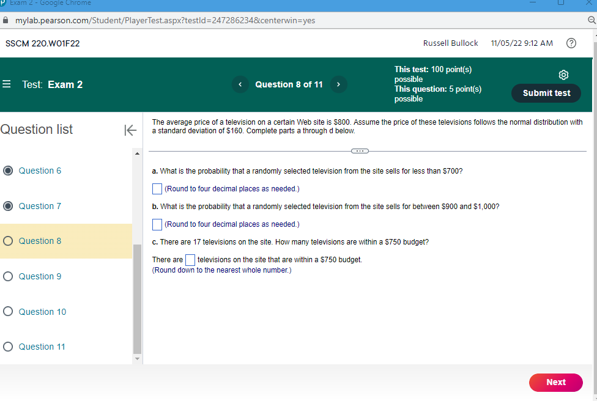Click 'This question: 5 point(s) possible' text
The height and width of the screenshot is (401, 597).
pos(438,94)
